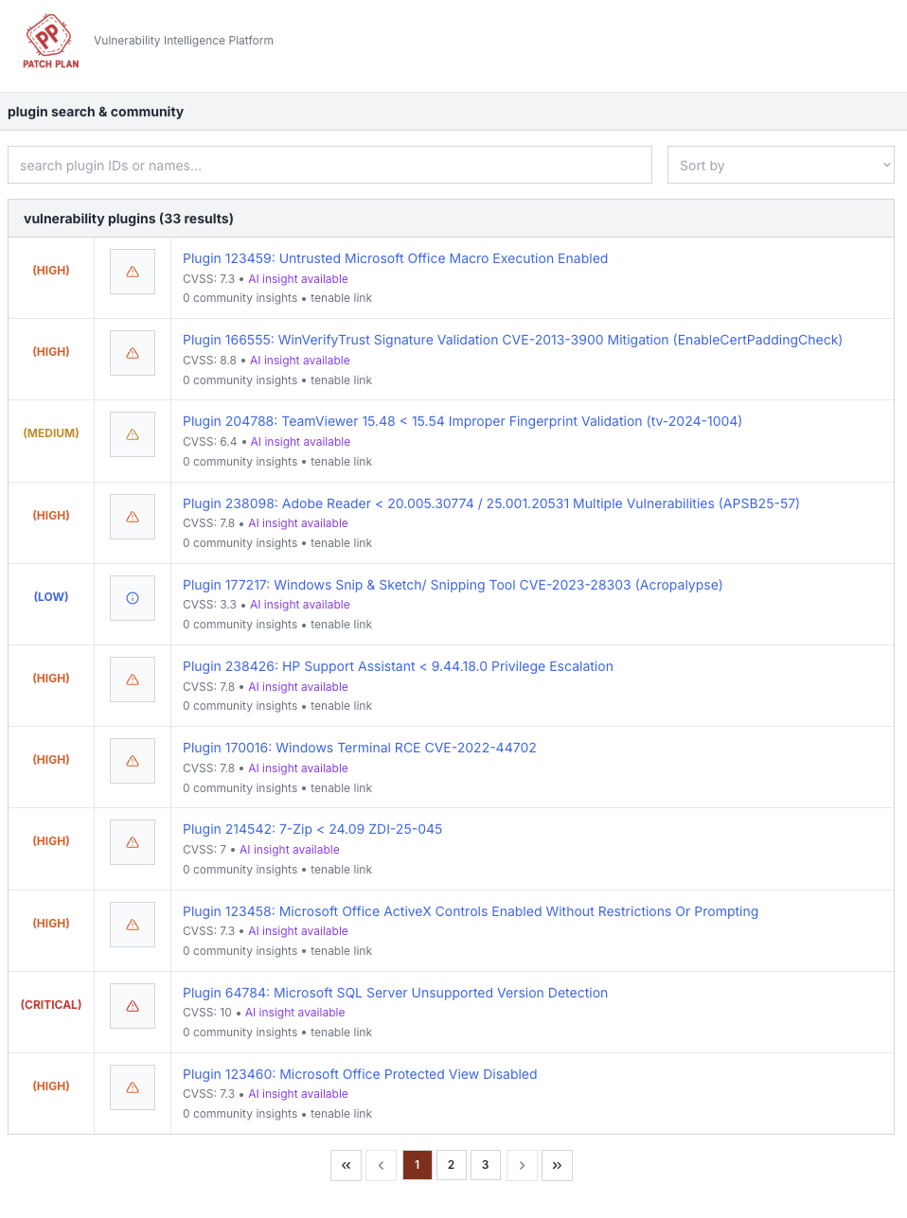View AI insight available for HP Support Assistant

(x=298, y=687)
